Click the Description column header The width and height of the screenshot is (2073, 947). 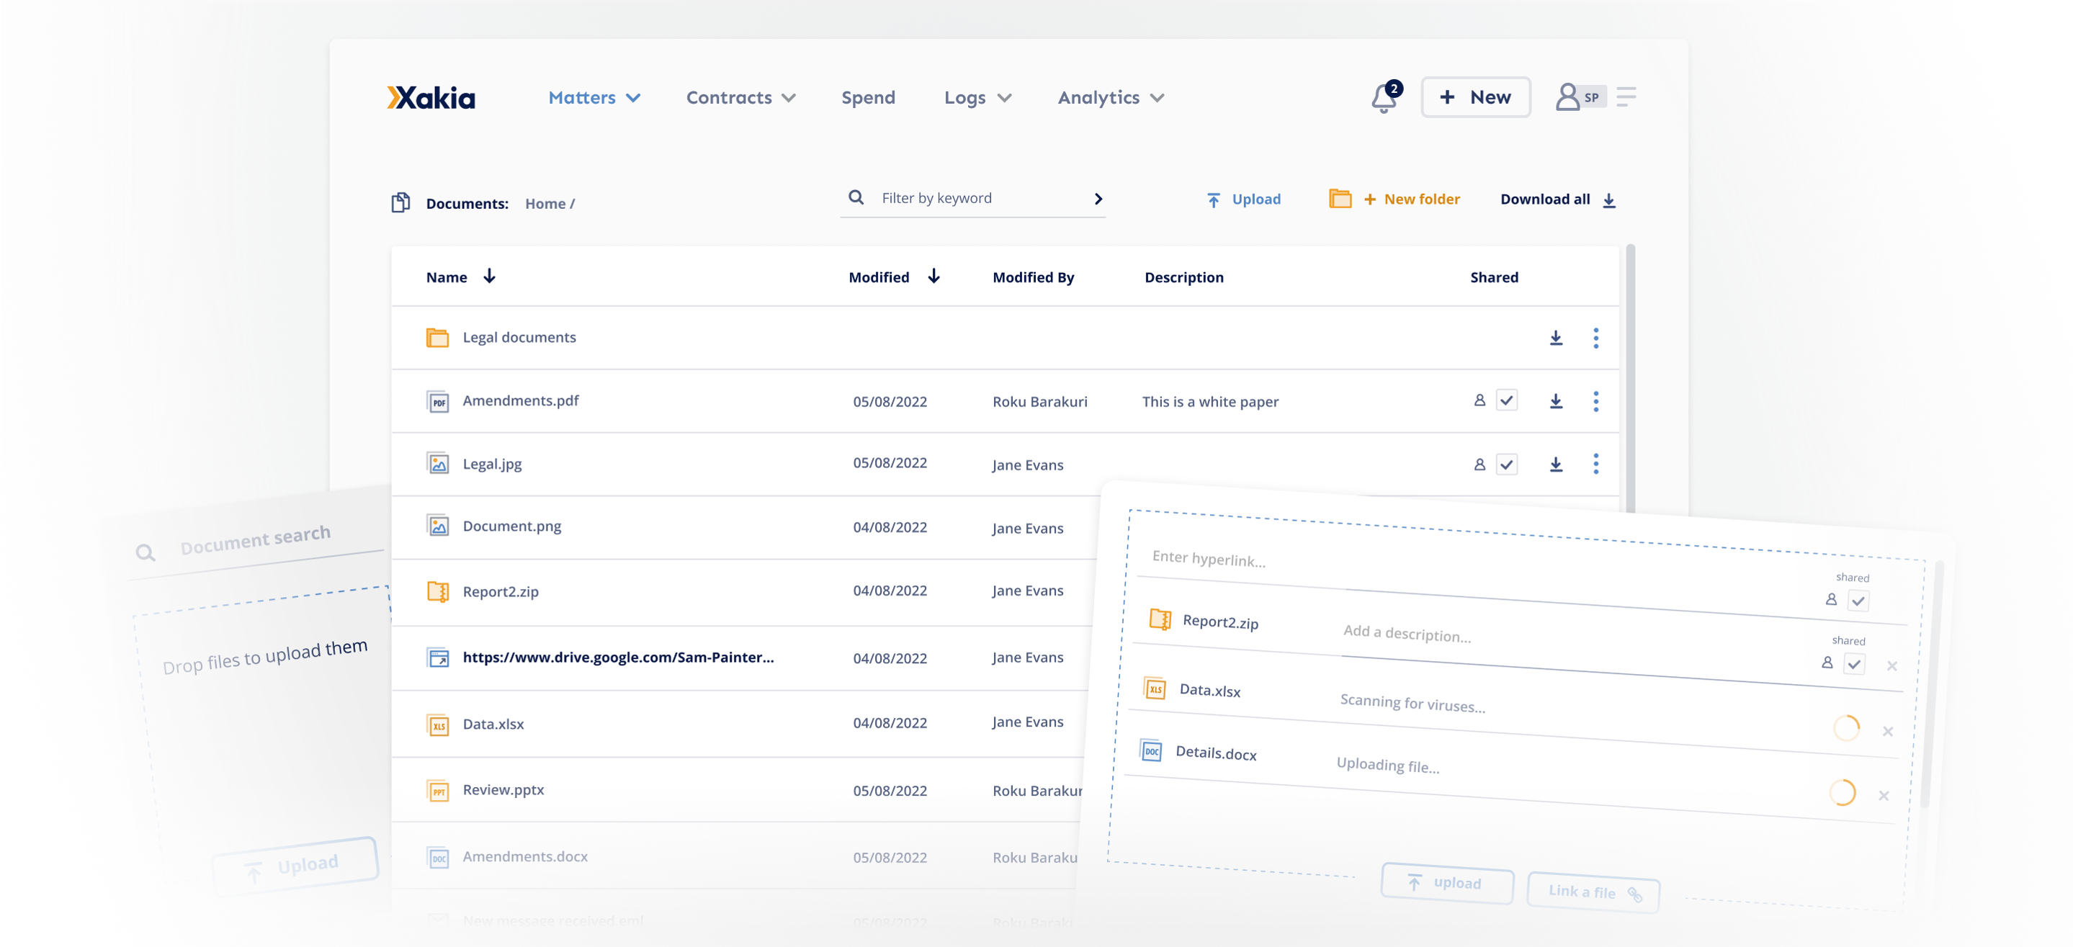(x=1183, y=277)
